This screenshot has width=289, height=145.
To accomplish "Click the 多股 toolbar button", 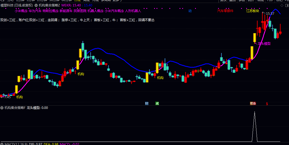I will click(x=242, y=1).
